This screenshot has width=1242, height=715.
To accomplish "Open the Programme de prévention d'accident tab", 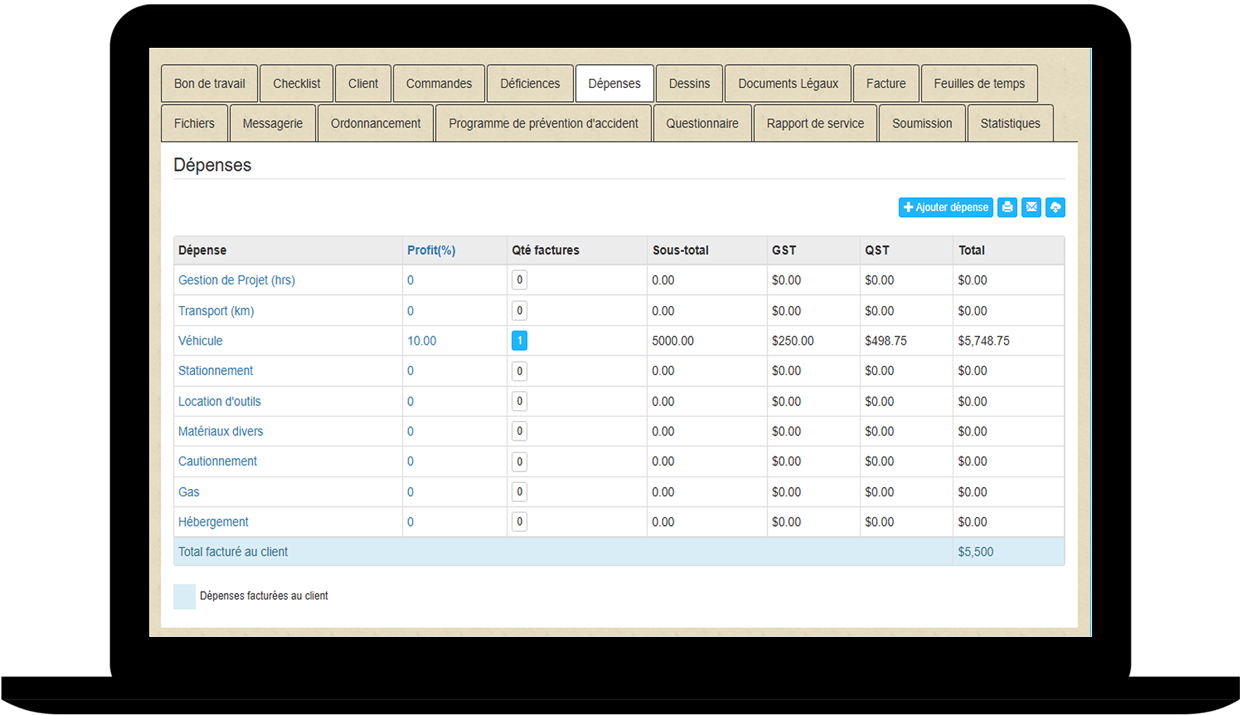I will (x=543, y=124).
